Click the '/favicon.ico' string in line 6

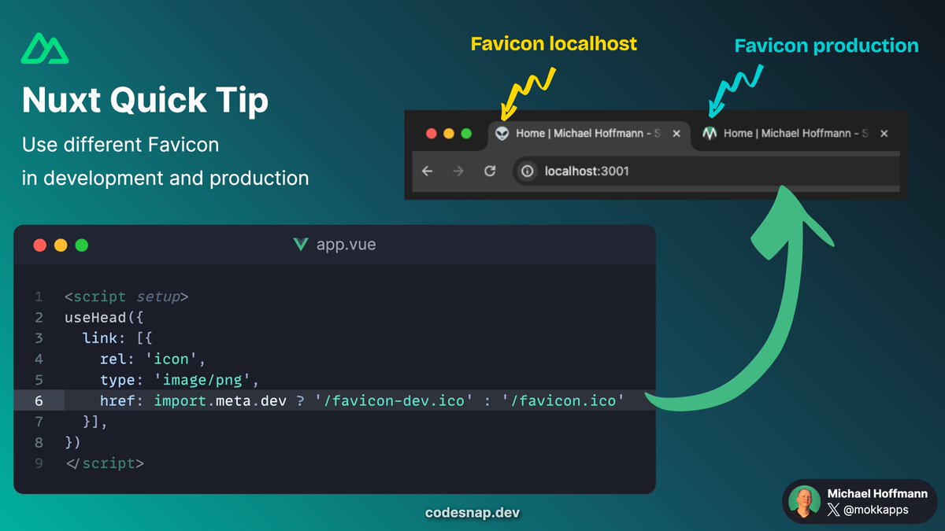point(564,401)
